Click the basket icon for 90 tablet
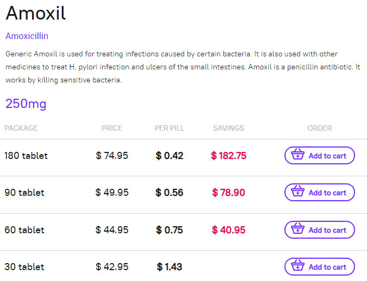 point(298,191)
